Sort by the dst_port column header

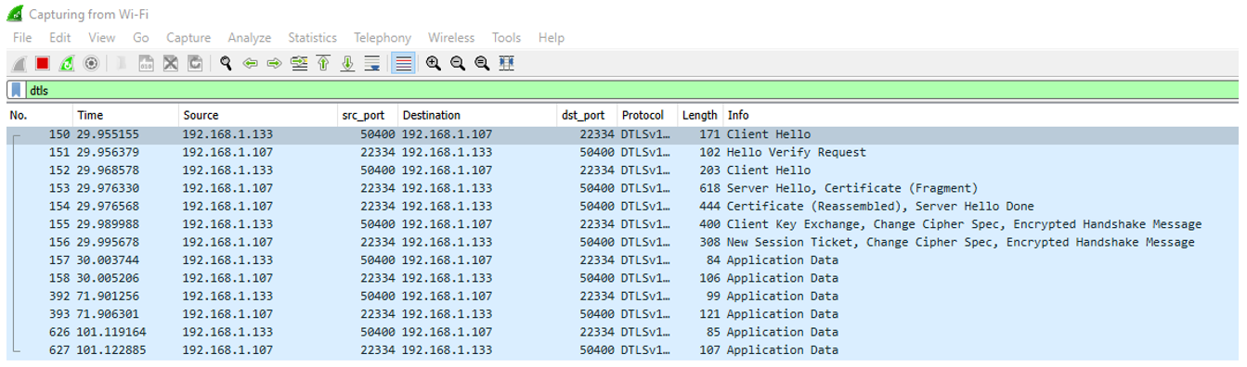tap(587, 116)
